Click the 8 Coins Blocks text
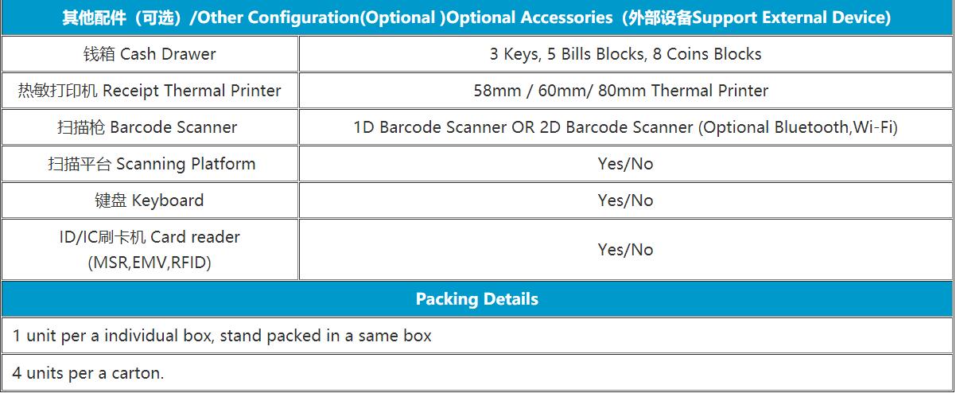Image resolution: width=956 pixels, height=393 pixels. click(707, 54)
